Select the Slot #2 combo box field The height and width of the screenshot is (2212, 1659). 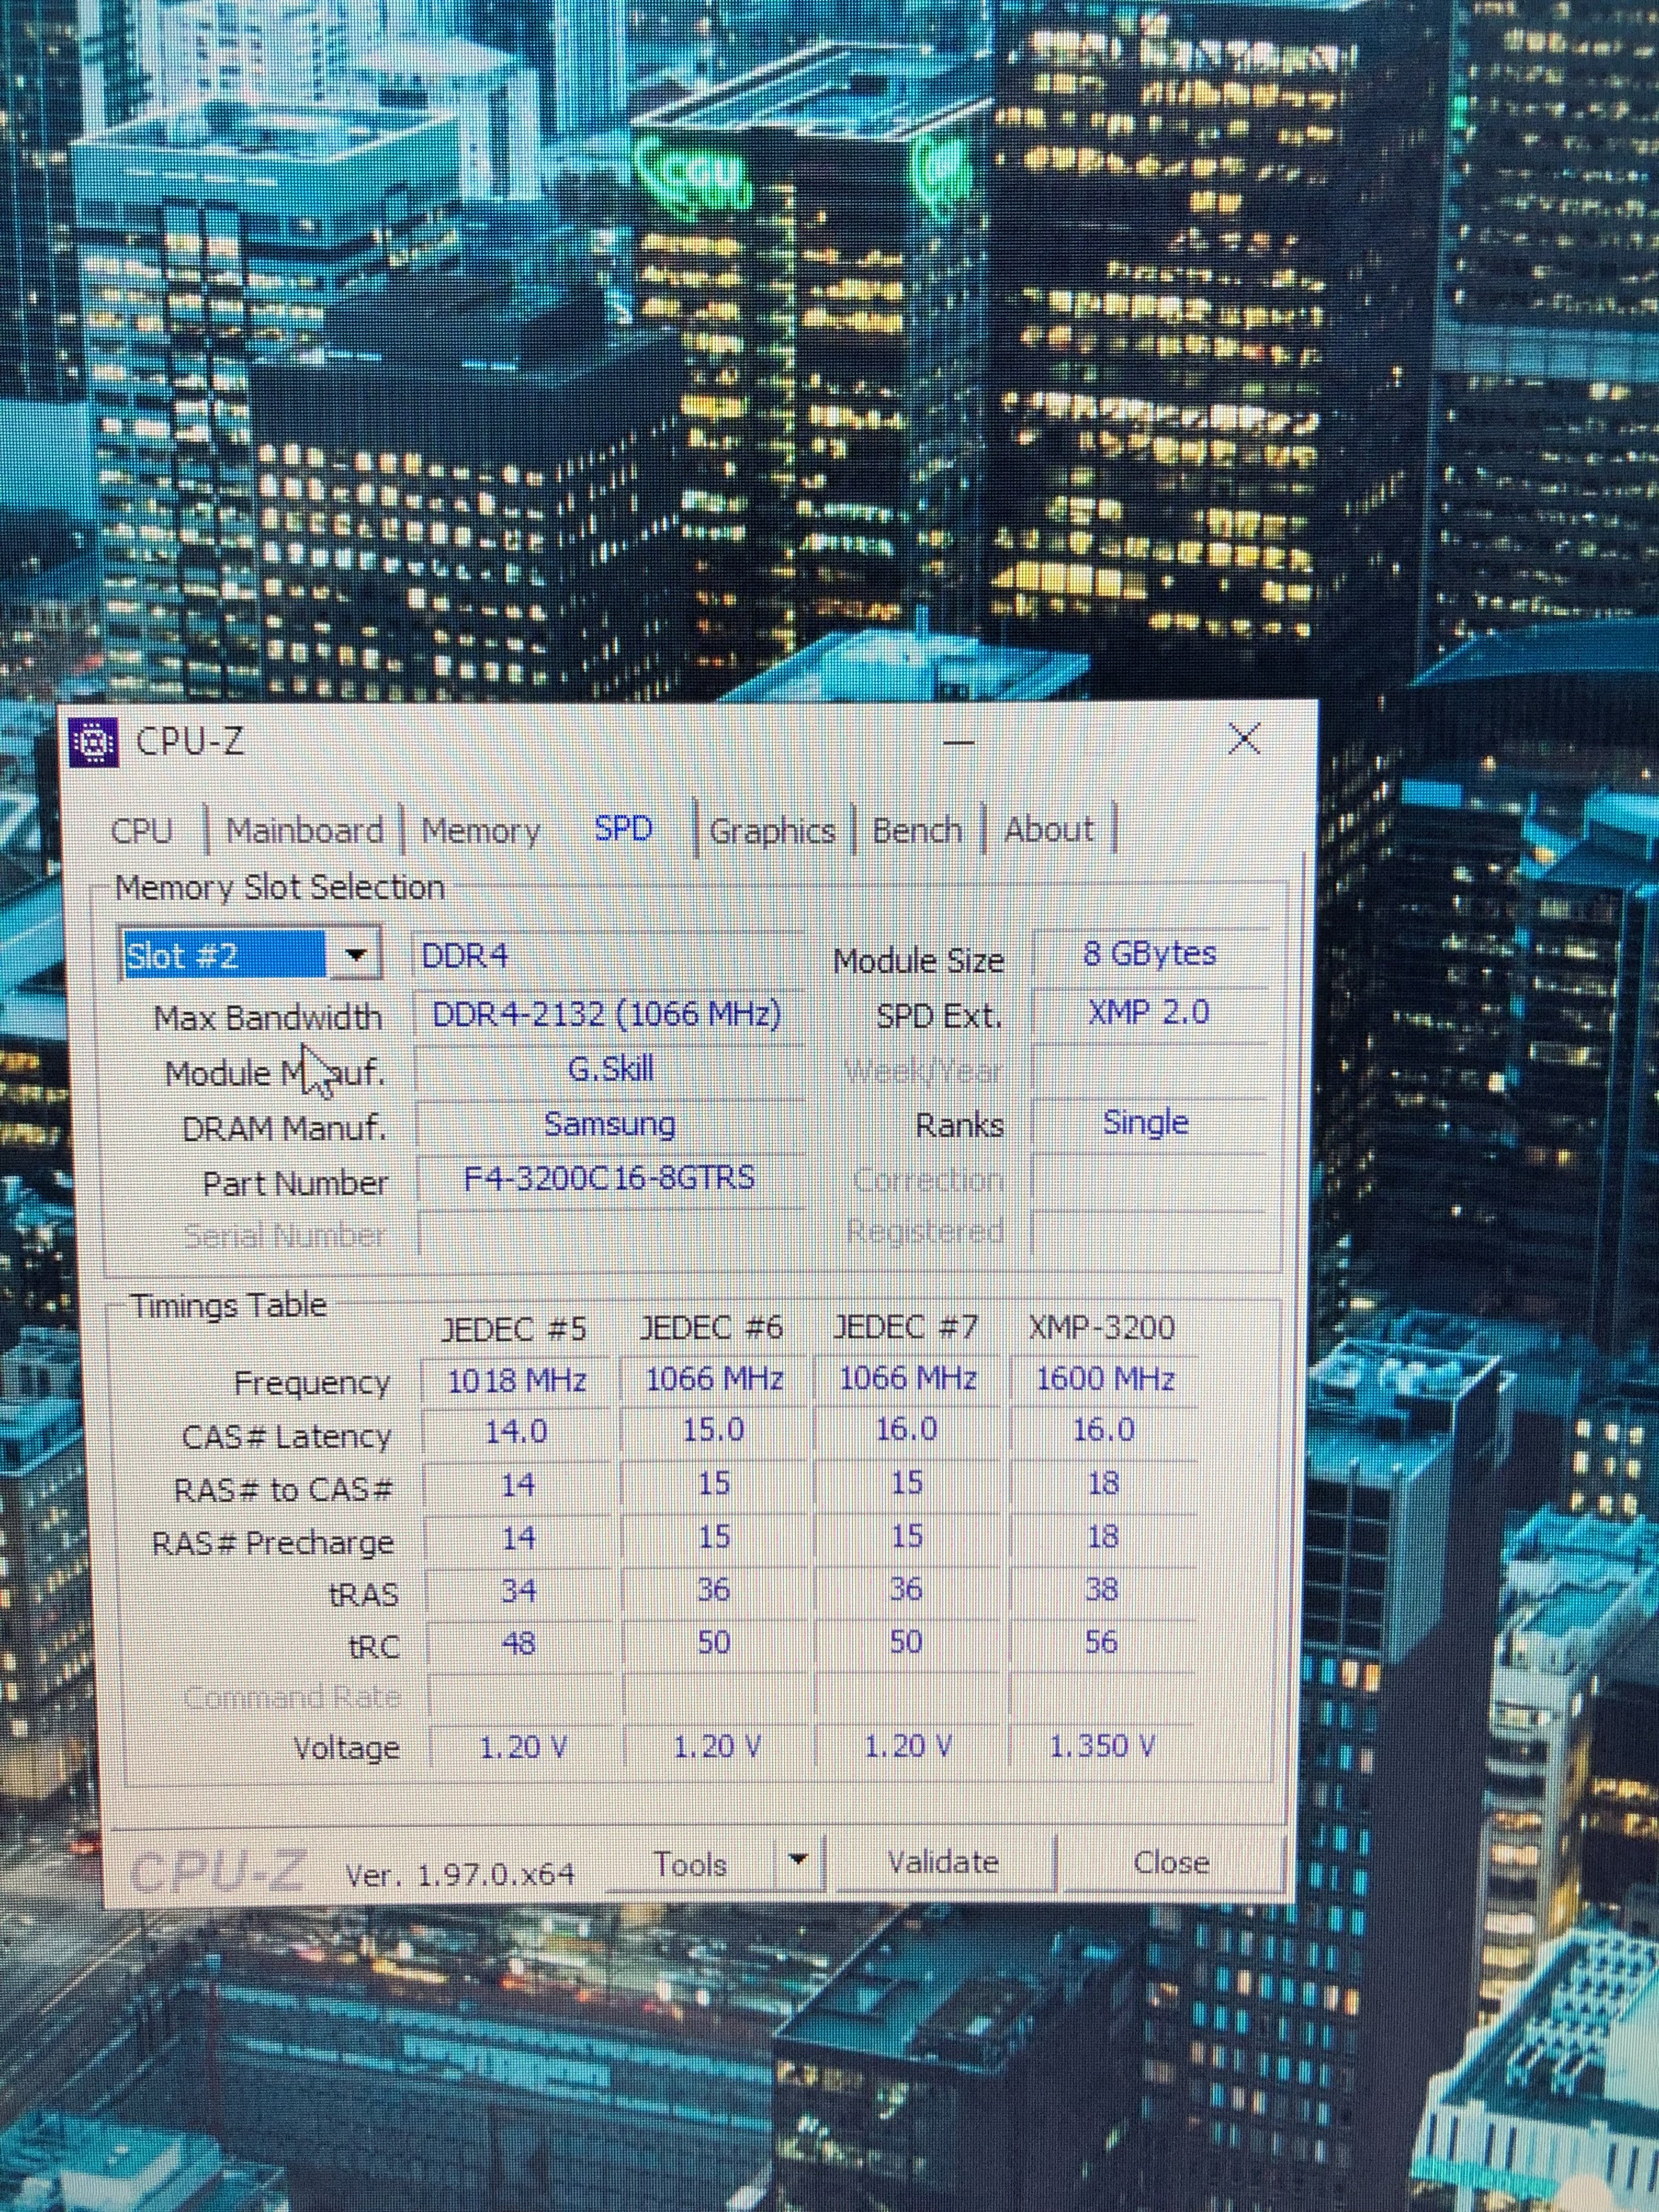(x=224, y=955)
